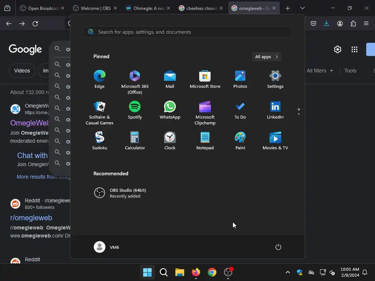375x281 pixels.
Task: Click the Tools button in Google
Action: click(x=350, y=71)
